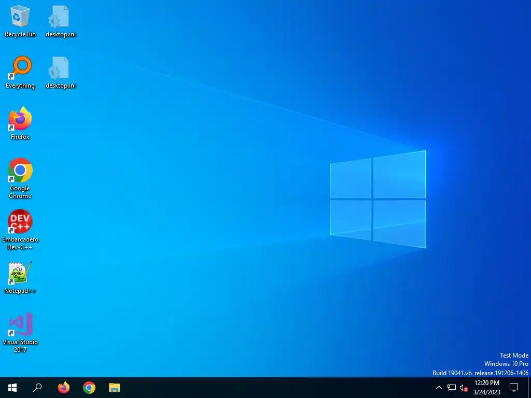The image size is (531, 398).
Task: Launch Firefox from the taskbar
Action: (x=63, y=388)
